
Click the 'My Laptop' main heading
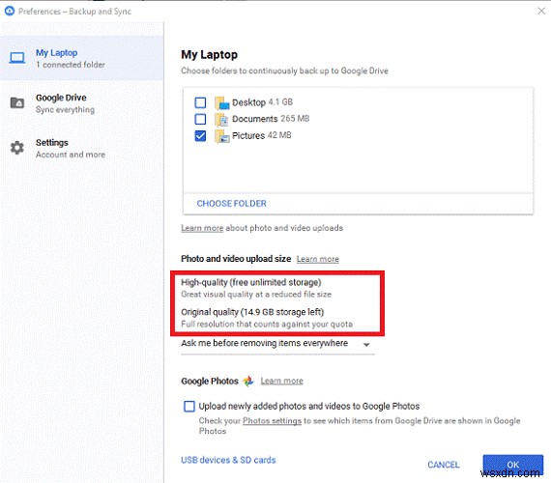210,55
